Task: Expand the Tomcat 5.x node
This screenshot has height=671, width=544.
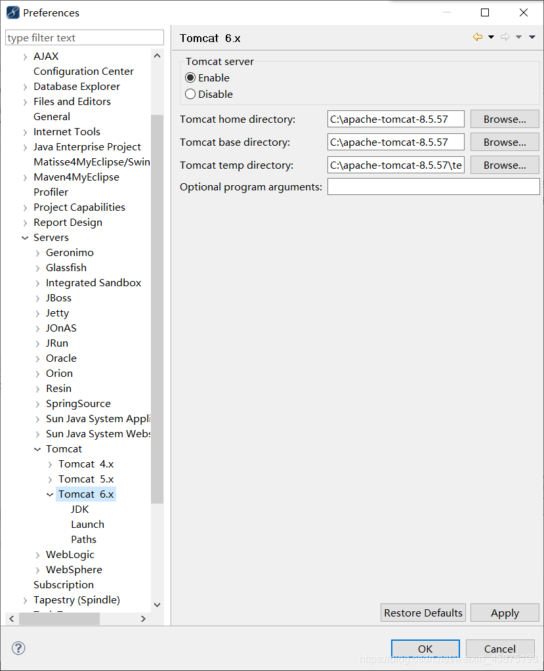Action: (50, 480)
